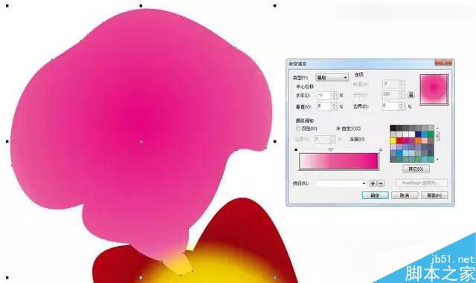Click the top right selection handle of petal
The image size is (476, 283).
(x=275, y=6)
